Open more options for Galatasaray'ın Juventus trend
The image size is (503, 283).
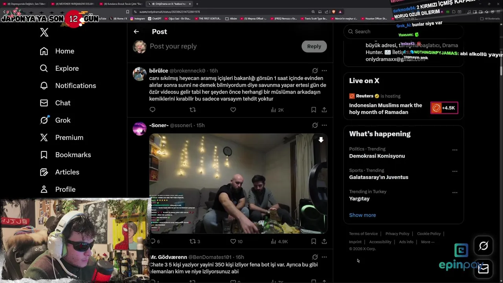[455, 171]
